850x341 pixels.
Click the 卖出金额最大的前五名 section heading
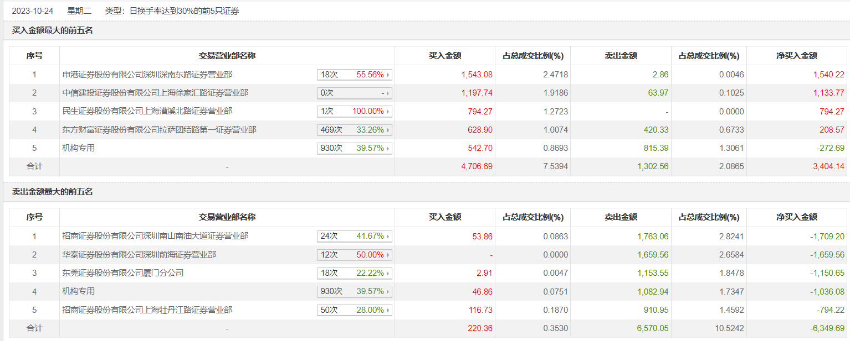click(52, 192)
